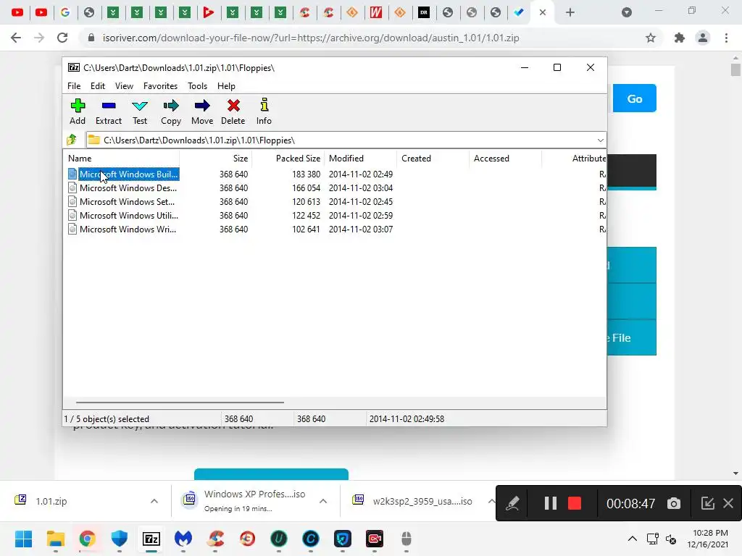Open Malwarebytes from the taskbar
The height and width of the screenshot is (556, 742).
pos(183,539)
